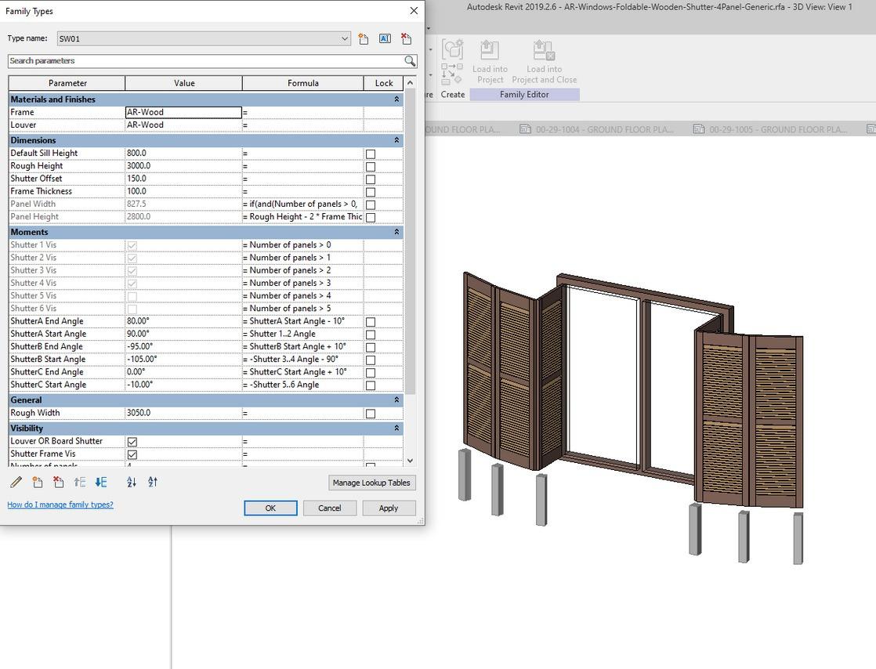The width and height of the screenshot is (876, 669).
Task: Click the New Type icon beside Type name
Action: [x=364, y=38]
